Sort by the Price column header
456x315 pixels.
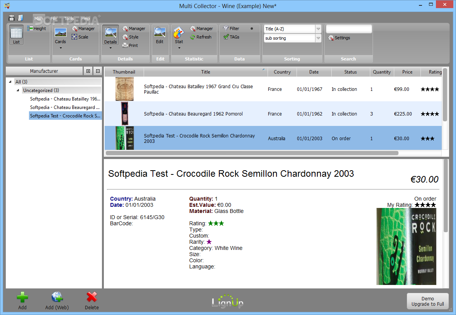407,72
